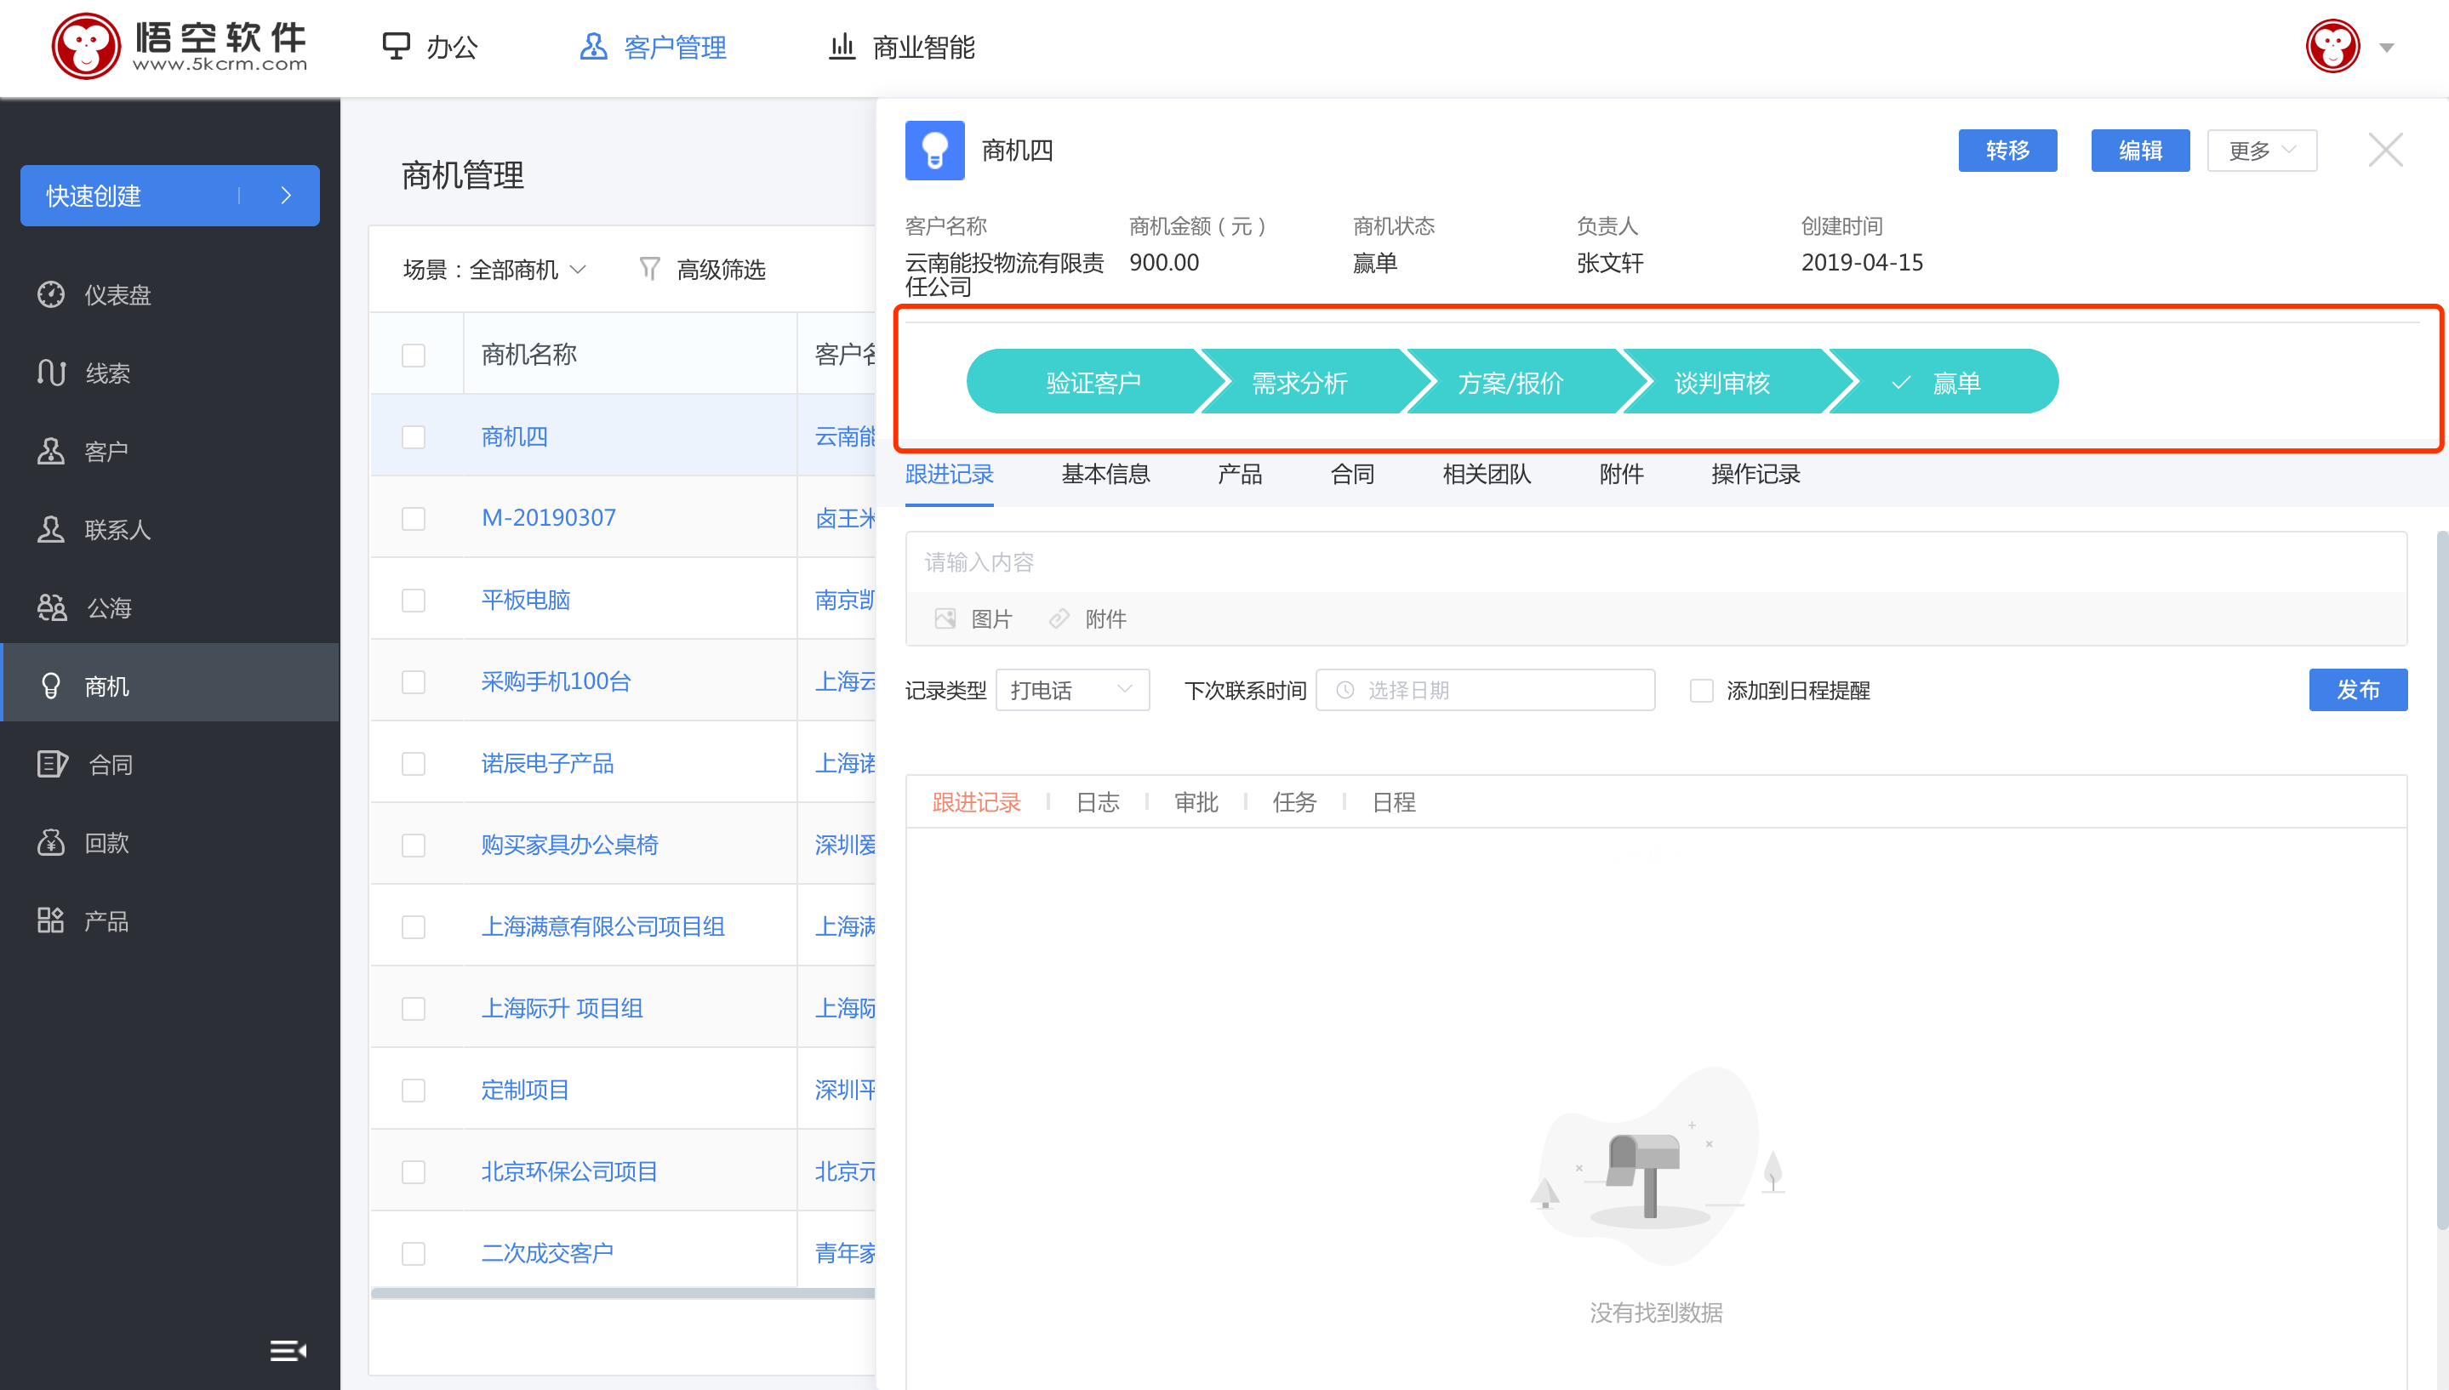The width and height of the screenshot is (2449, 1390).
Task: Click the 发布 publish button
Action: [x=2357, y=689]
